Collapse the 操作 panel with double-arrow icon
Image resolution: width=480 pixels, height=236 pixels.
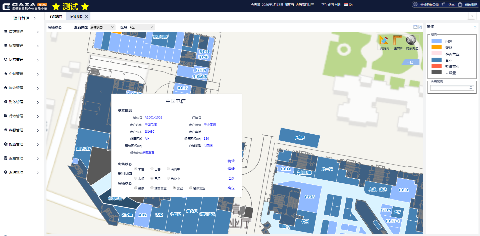pos(475,27)
